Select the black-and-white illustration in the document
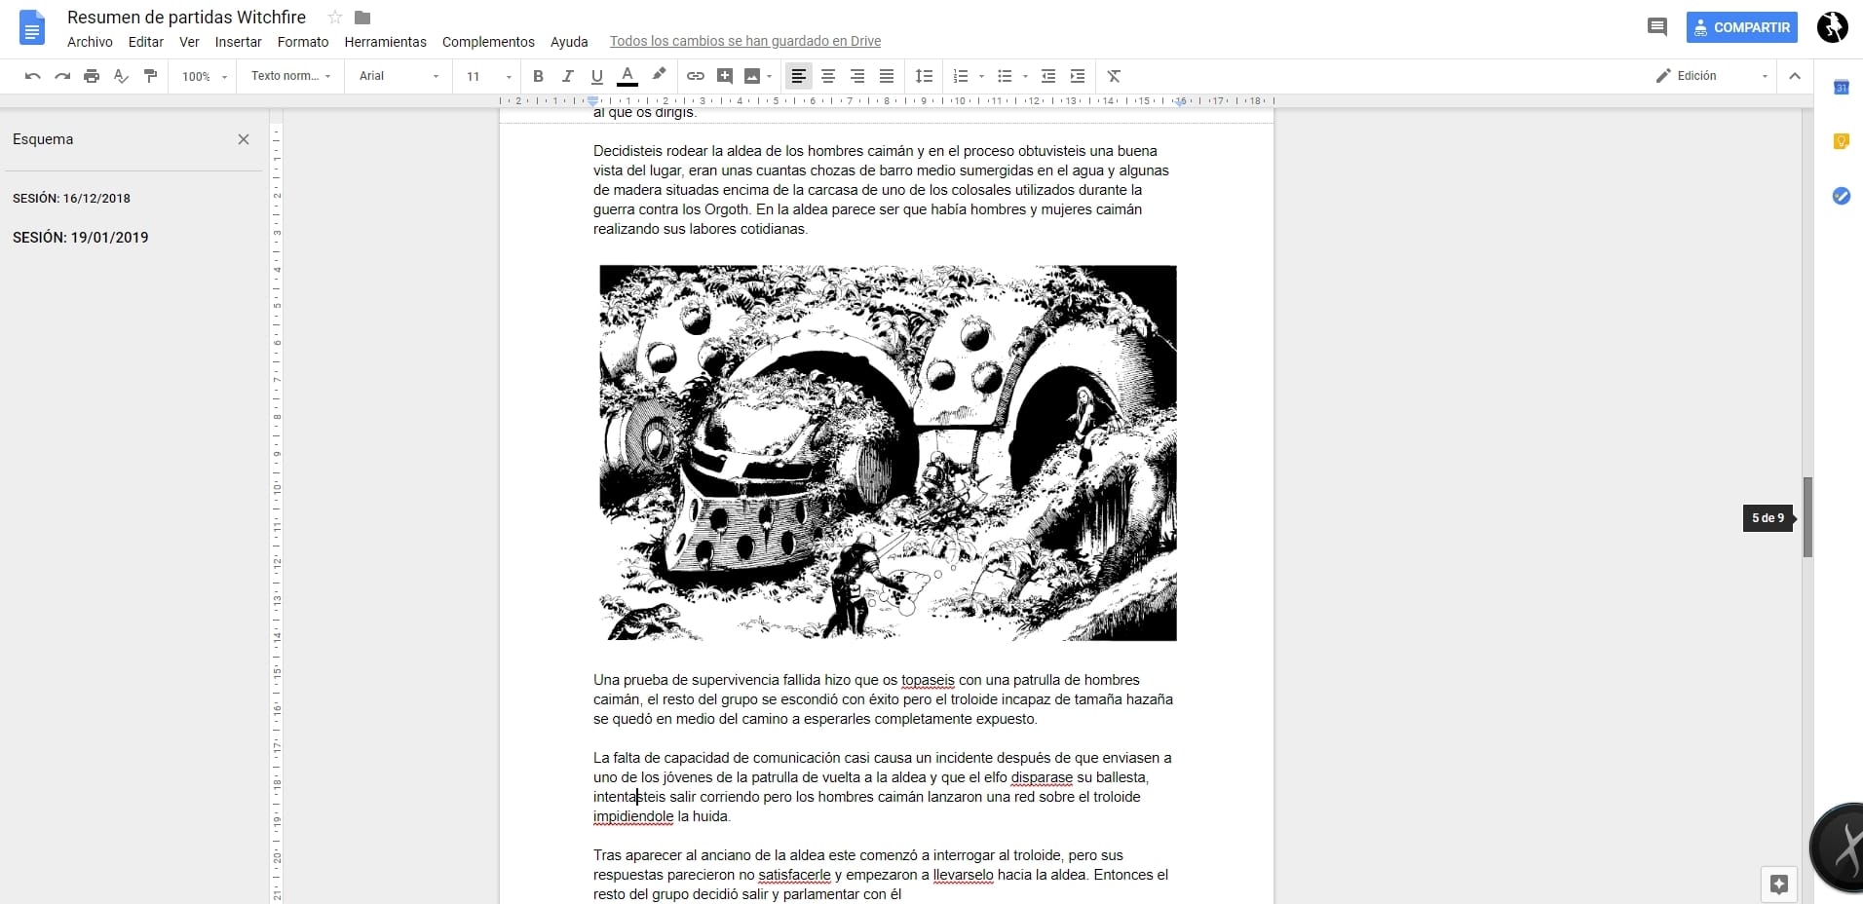Viewport: 1863px width, 904px height. (x=888, y=453)
